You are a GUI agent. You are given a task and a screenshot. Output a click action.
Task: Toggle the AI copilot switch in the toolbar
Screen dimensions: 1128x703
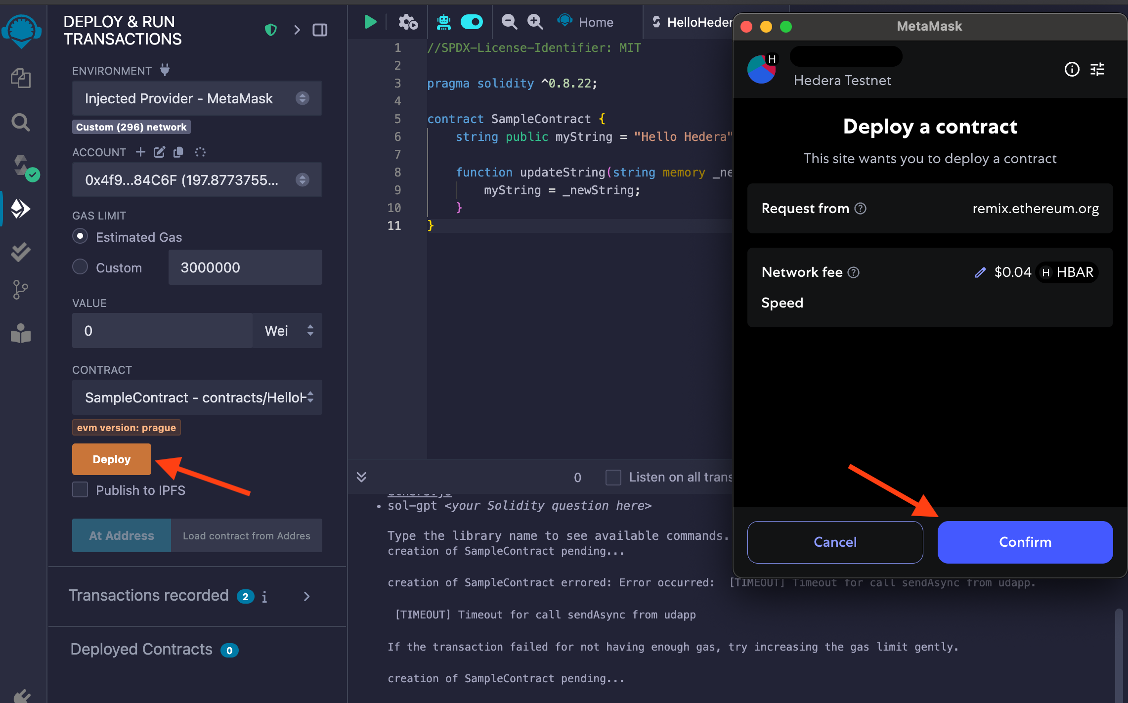[472, 22]
